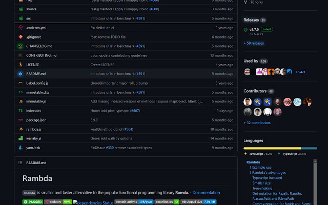
Task: Click the JS file icon next to rambda.js
Action: point(20,129)
